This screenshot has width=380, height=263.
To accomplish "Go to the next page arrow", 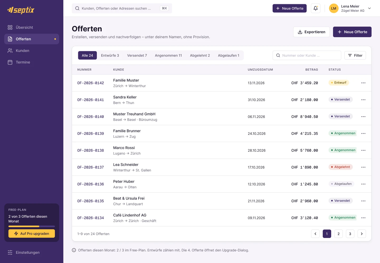I will [362, 234].
